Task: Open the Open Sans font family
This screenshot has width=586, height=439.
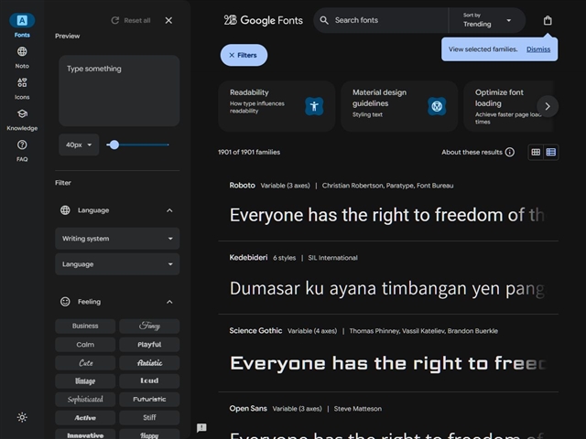Action: point(248,409)
